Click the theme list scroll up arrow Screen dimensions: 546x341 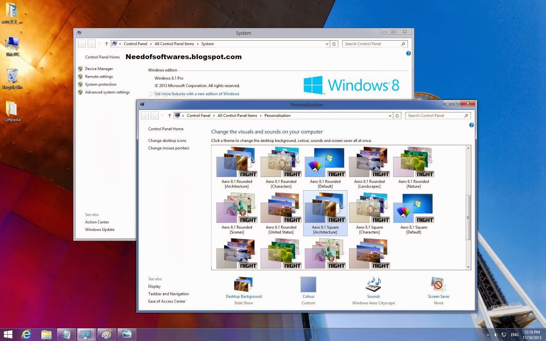click(468, 148)
